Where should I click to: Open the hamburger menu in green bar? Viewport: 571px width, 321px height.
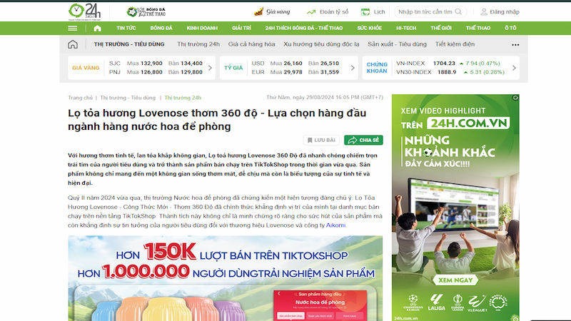pos(73,28)
